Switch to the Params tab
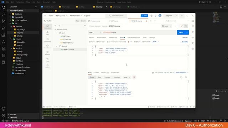The height and width of the screenshot is (128, 228). coord(92,38)
